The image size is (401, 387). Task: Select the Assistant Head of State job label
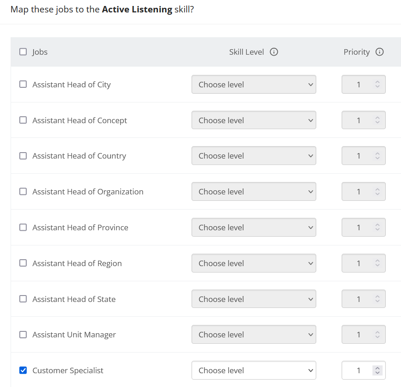(x=74, y=299)
